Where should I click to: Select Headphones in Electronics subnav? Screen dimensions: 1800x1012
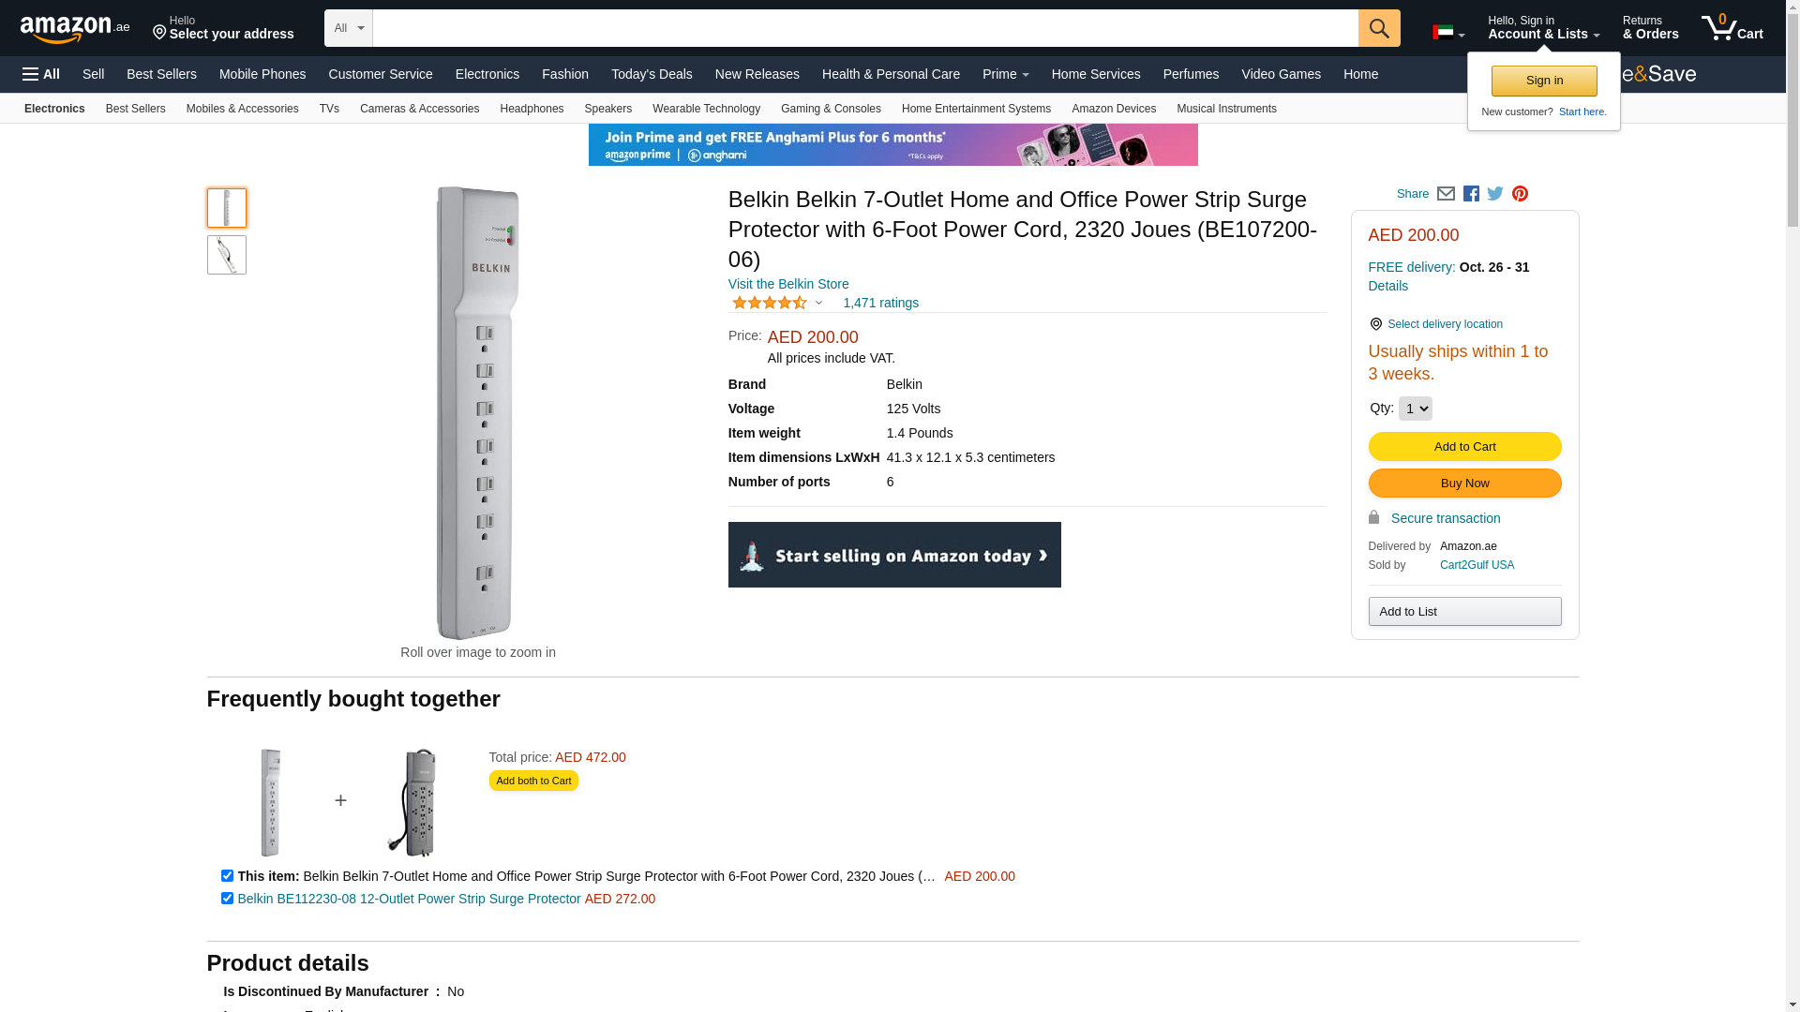(532, 109)
